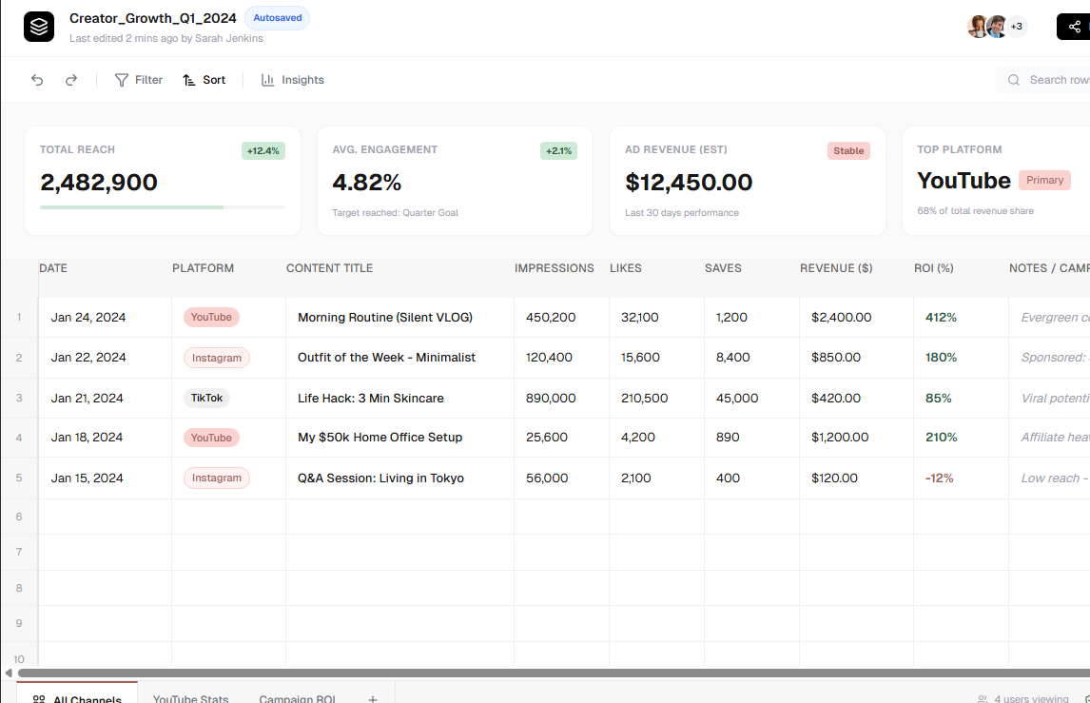Select the Morning Routine (Silent VLOG) cell
This screenshot has height=703, width=1090.
click(385, 317)
